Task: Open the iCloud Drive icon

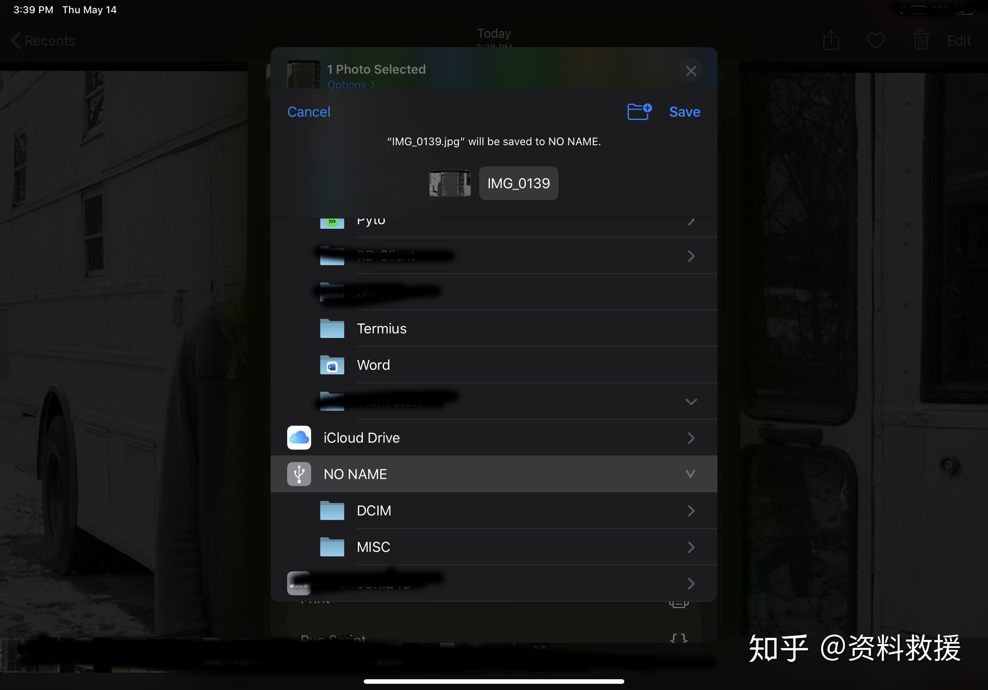Action: [x=299, y=438]
